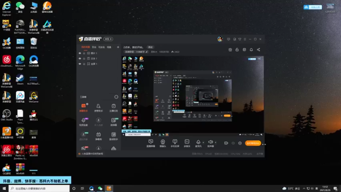Add a screen capture source from the bottom bar
Image resolution: width=341 pixels, height=192 pixels.
coord(151,143)
